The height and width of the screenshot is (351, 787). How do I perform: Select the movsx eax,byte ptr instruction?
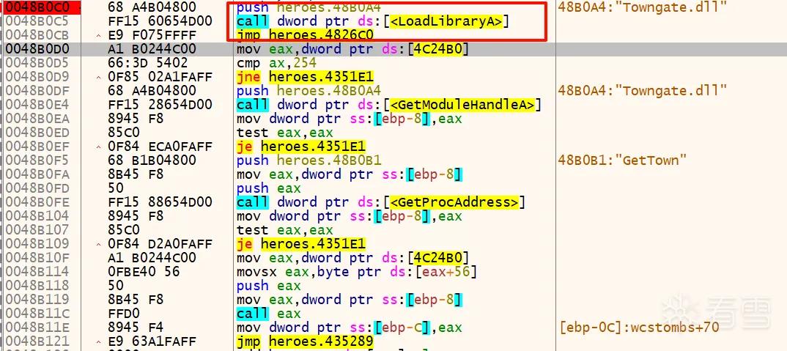click(357, 272)
